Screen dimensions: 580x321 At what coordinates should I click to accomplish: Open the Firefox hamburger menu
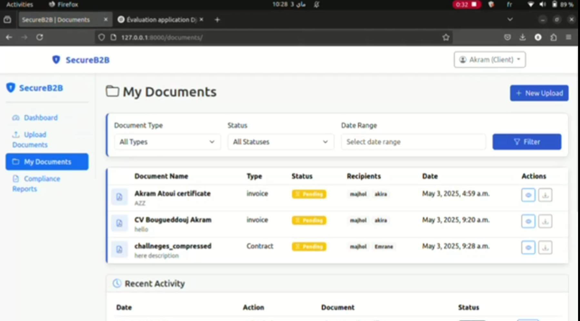(569, 37)
